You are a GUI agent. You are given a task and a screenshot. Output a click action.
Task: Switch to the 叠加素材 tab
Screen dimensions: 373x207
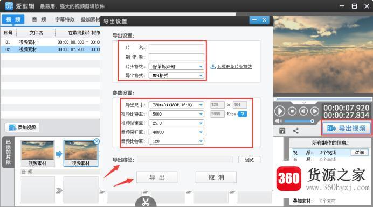click(90, 19)
